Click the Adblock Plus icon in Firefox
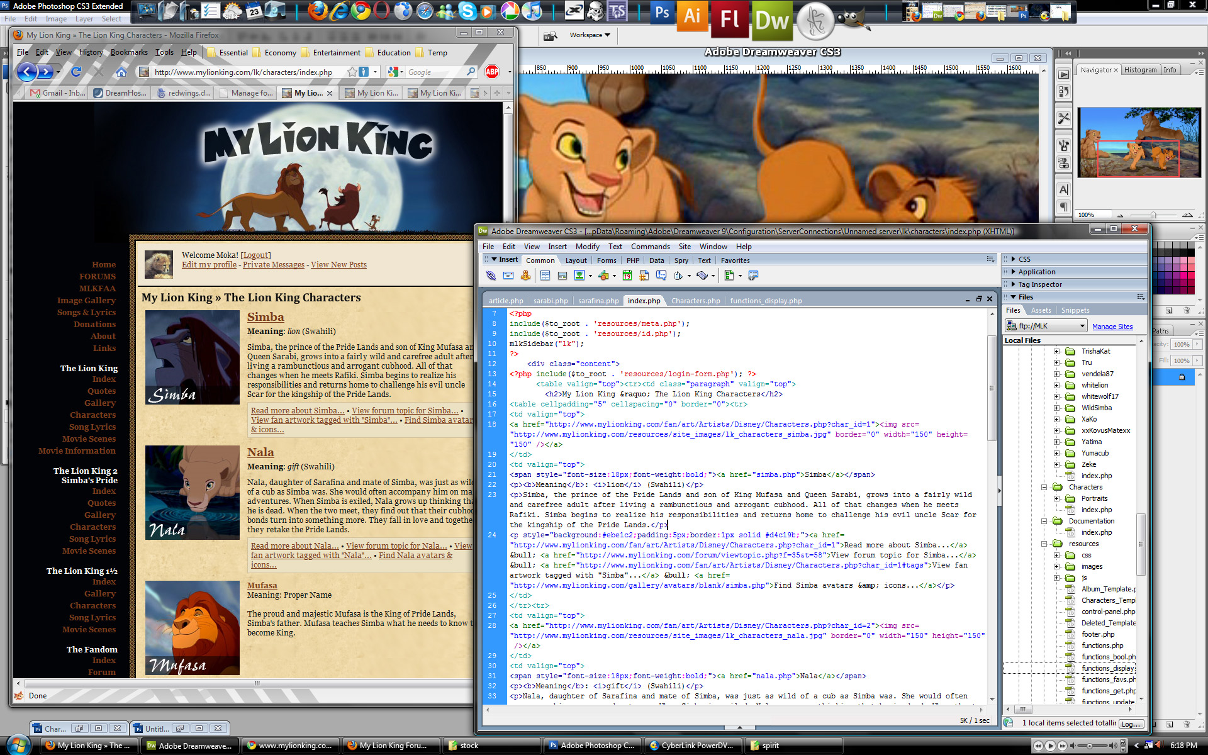Viewport: 1208px width, 755px height. tap(492, 72)
